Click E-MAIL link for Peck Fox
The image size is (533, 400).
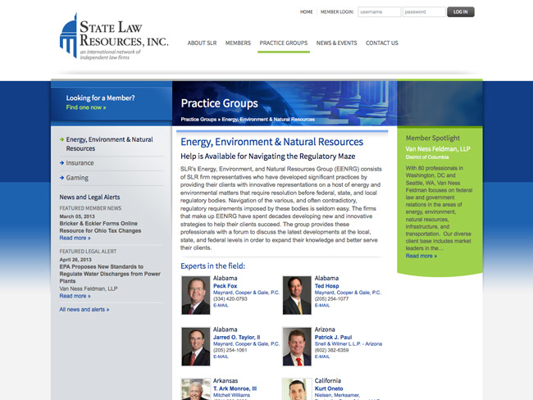pos(221,306)
